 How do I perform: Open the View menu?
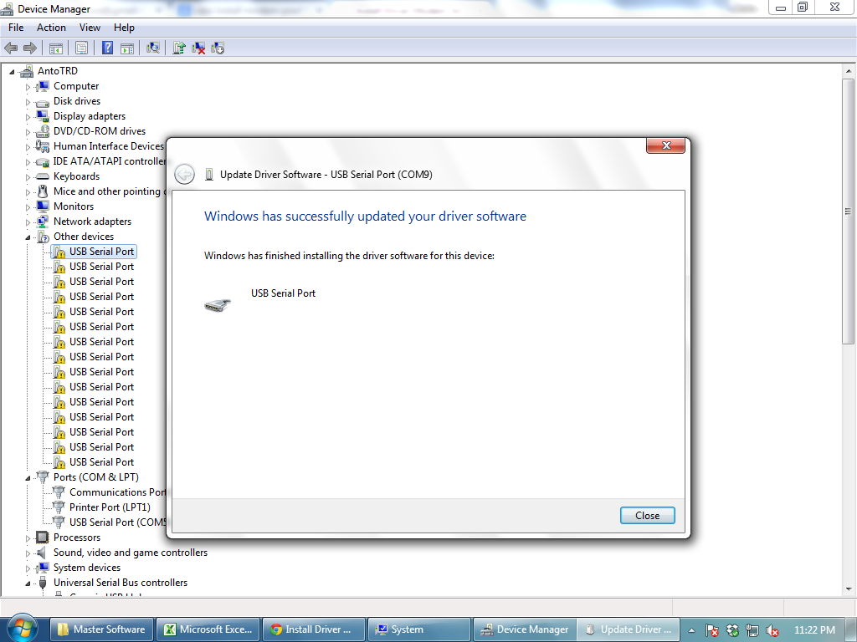click(90, 28)
